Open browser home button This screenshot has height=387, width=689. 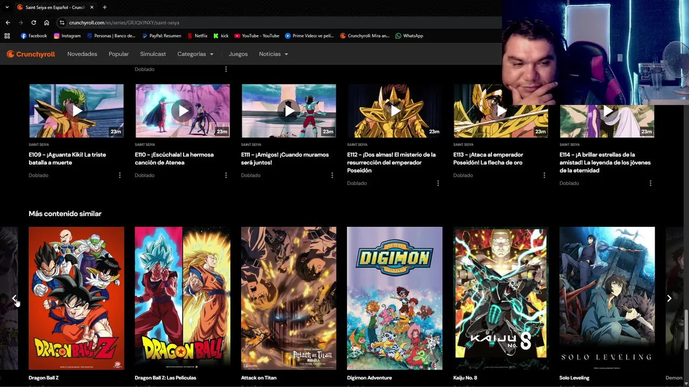pyautogui.click(x=46, y=23)
